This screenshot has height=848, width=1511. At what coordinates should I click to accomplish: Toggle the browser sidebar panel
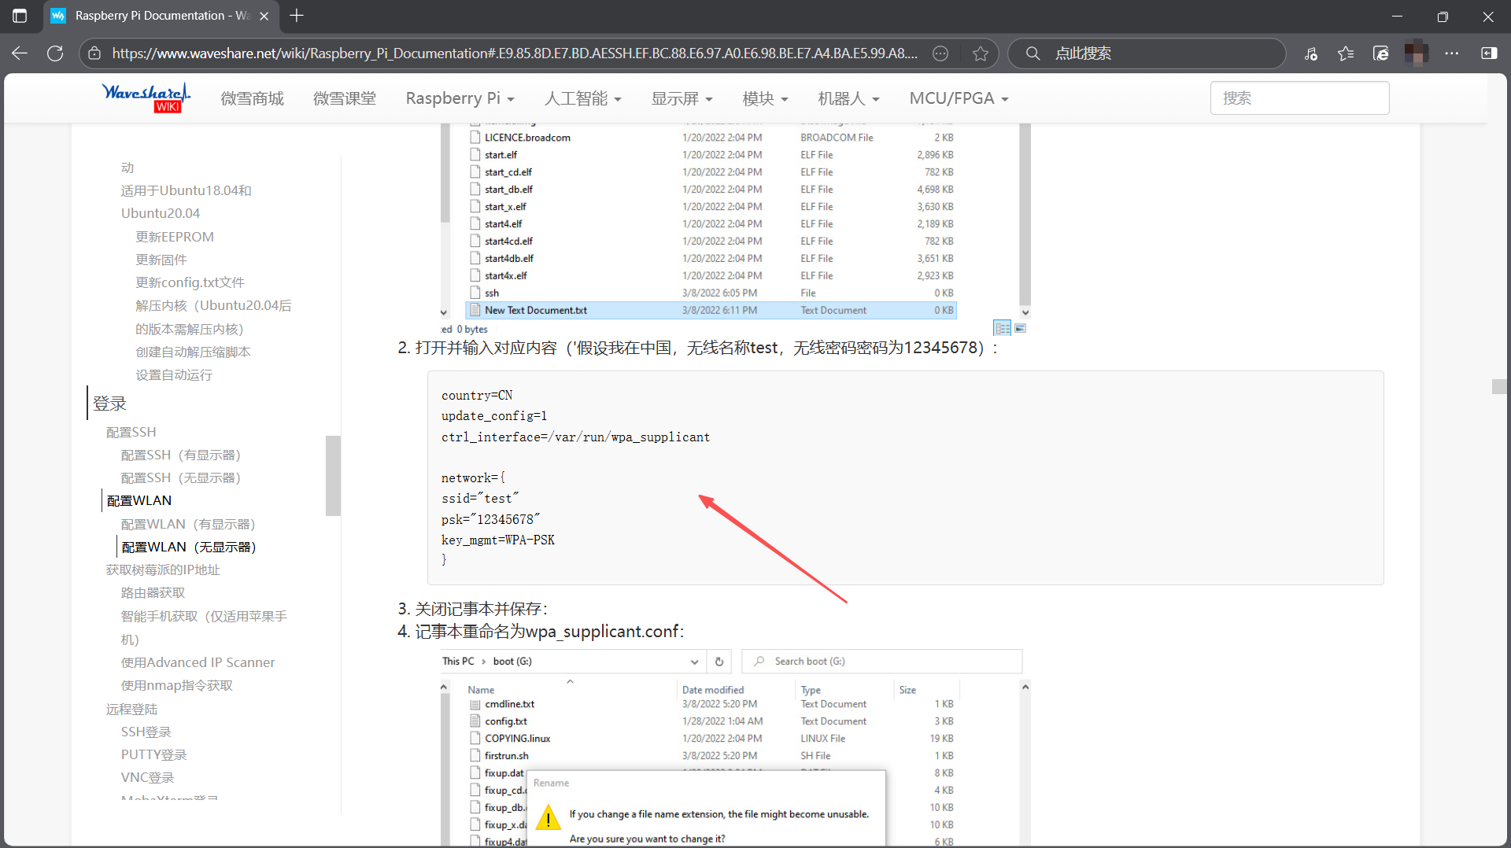[x=1489, y=53]
